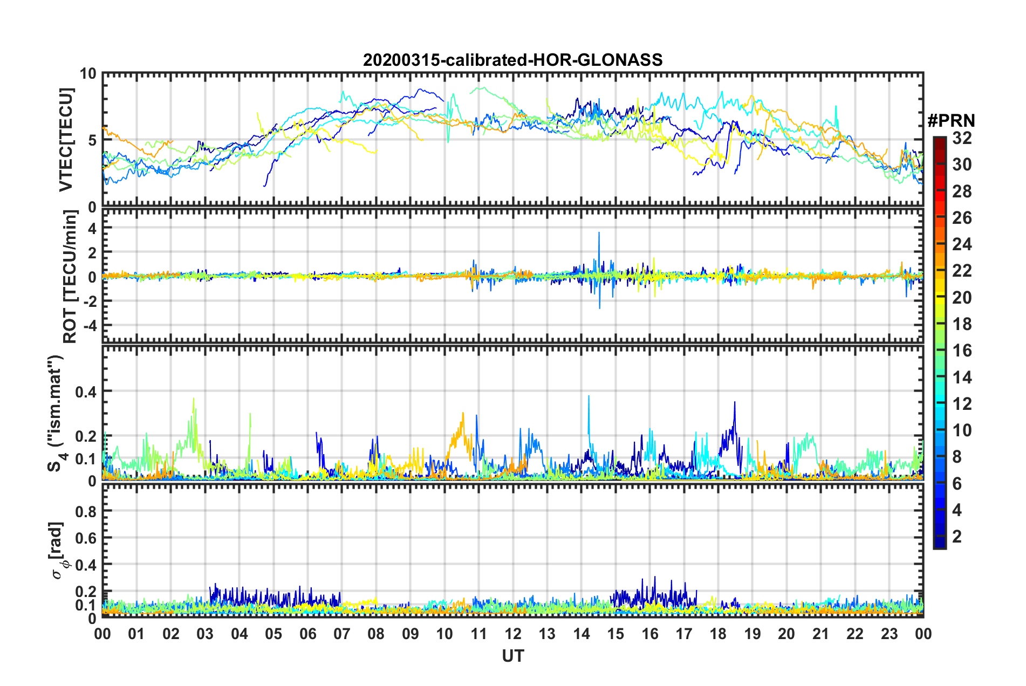Viewport: 1026px width, 686px height.
Task: Click UT axis tick label 21
Action: click(x=821, y=634)
